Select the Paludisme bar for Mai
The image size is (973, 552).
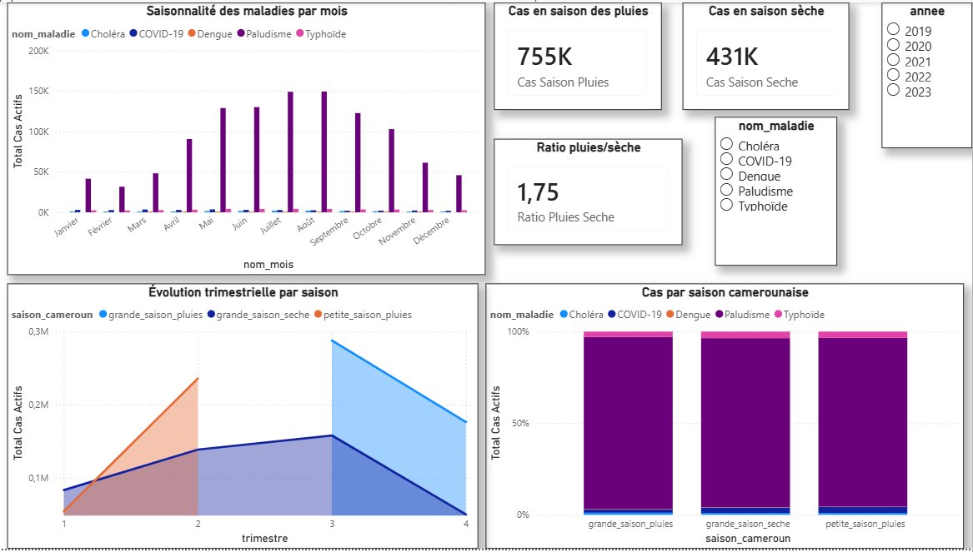tap(223, 160)
